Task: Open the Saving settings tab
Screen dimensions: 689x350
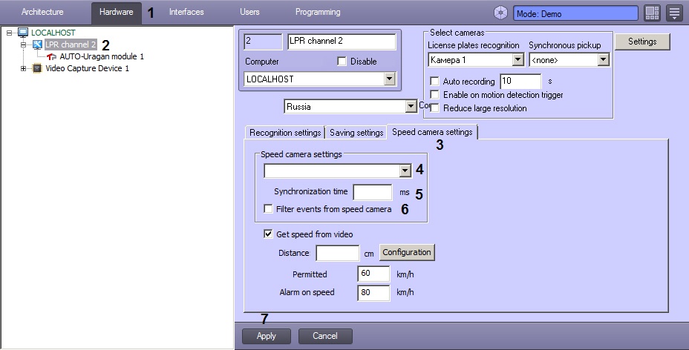Action: [356, 133]
